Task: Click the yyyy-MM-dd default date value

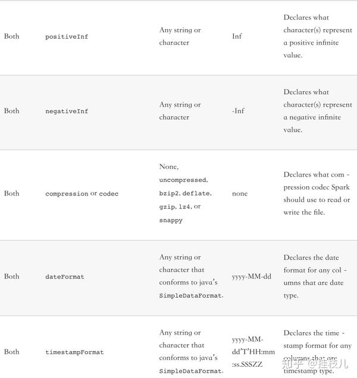Action: 252,276
